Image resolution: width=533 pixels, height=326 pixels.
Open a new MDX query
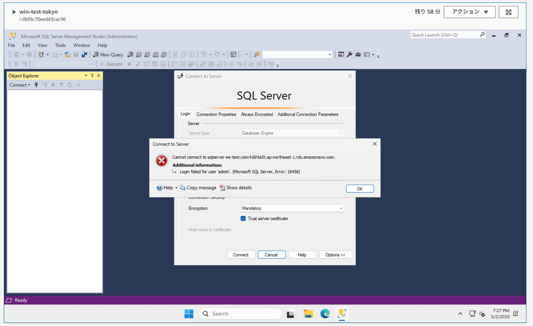(139, 55)
